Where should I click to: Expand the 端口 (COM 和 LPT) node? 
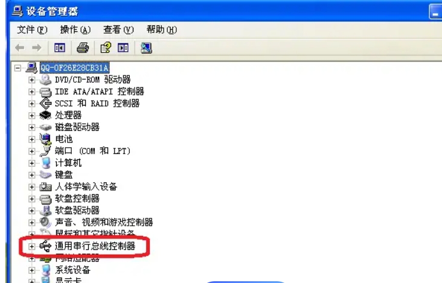click(x=31, y=151)
